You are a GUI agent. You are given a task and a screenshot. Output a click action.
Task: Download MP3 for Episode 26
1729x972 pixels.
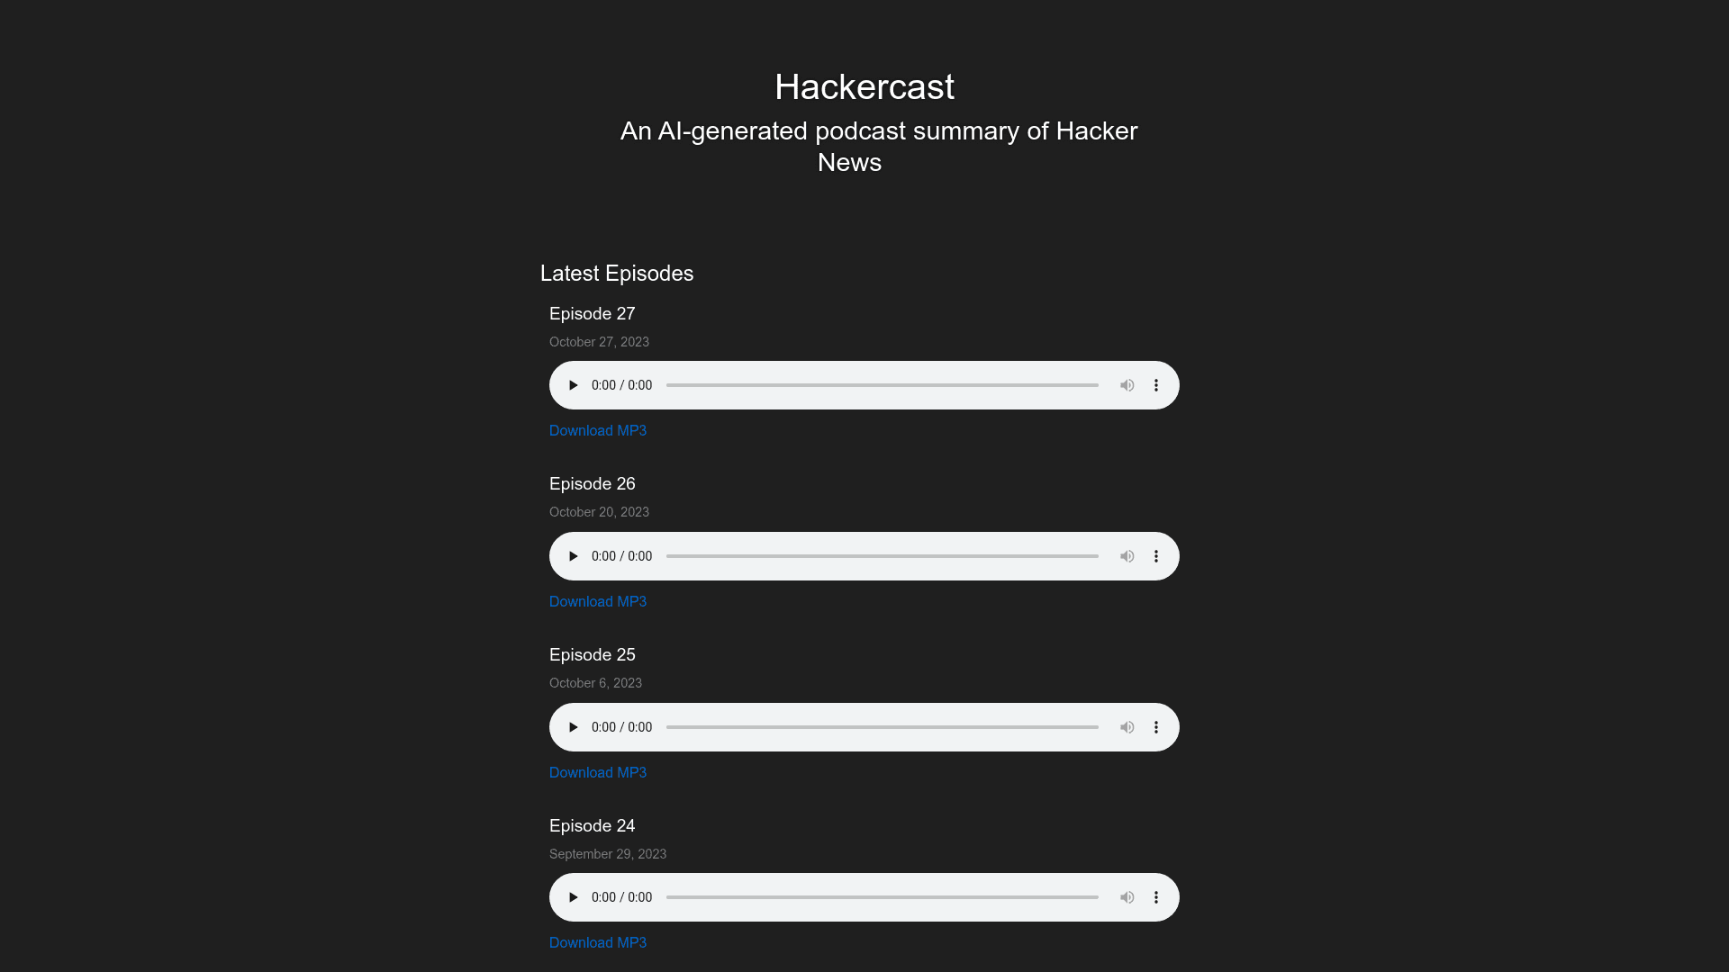tap(598, 601)
